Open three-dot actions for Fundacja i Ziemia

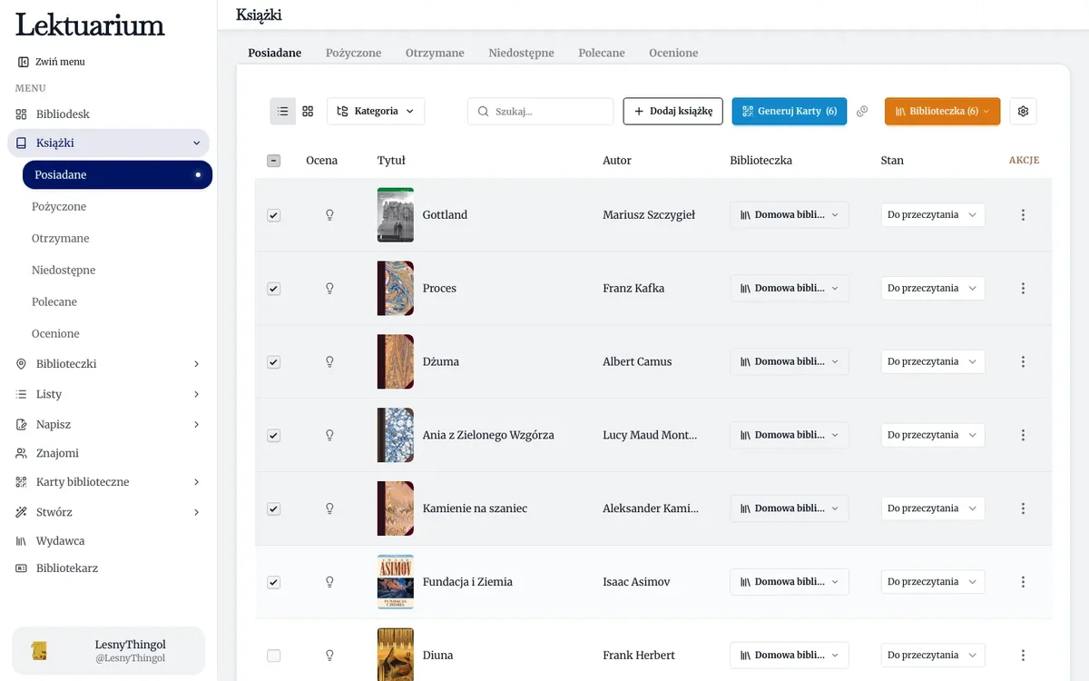[1023, 582]
